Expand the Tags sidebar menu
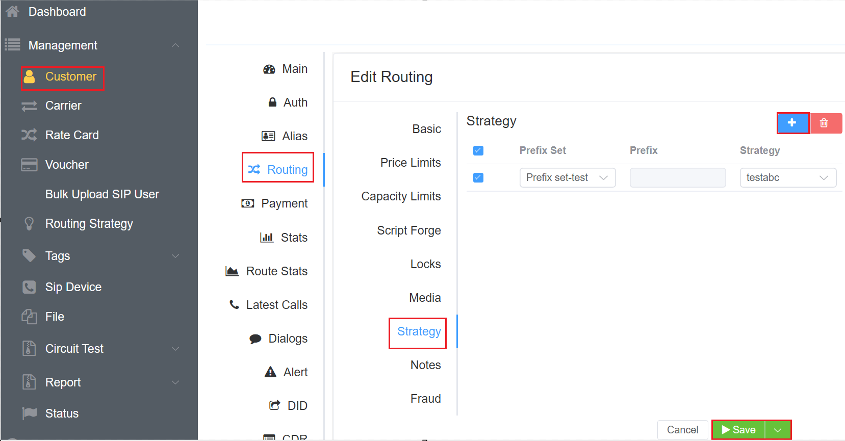 175,256
